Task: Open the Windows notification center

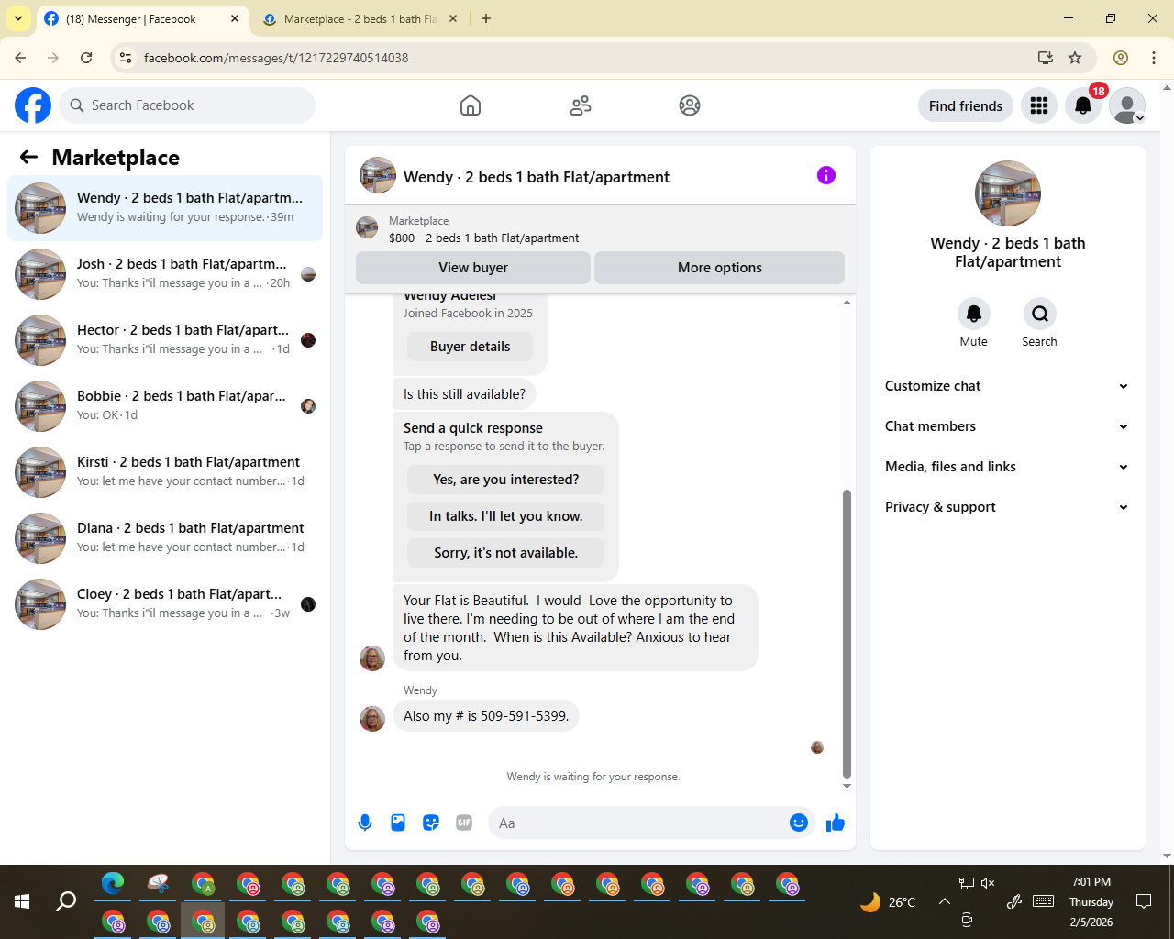Action: pos(1144,901)
